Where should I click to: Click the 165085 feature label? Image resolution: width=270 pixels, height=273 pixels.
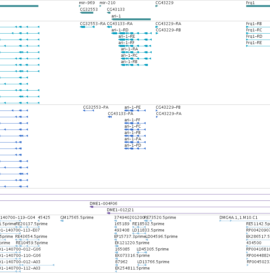[122, 249]
